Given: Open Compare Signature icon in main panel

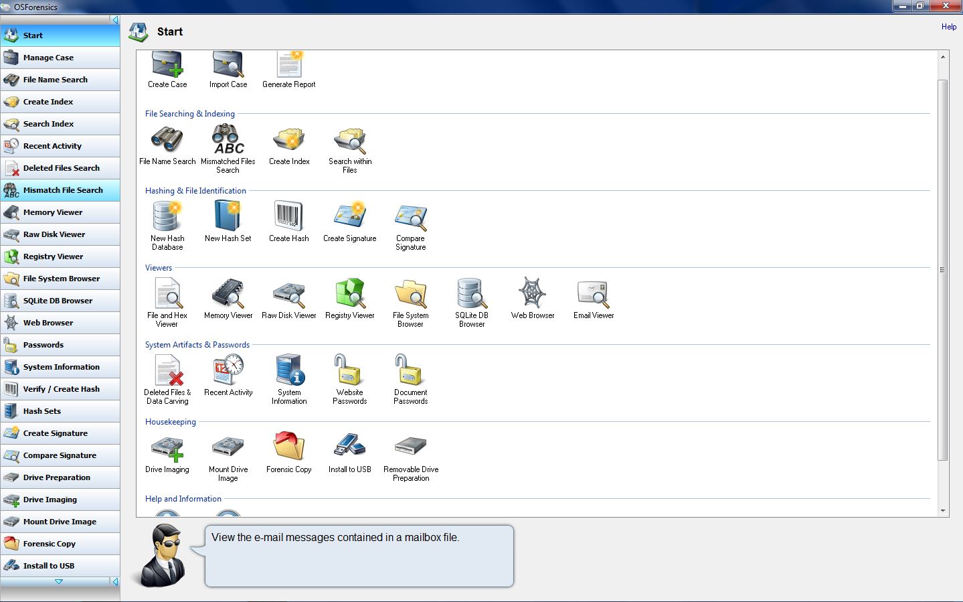Looking at the screenshot, I should pos(411,217).
